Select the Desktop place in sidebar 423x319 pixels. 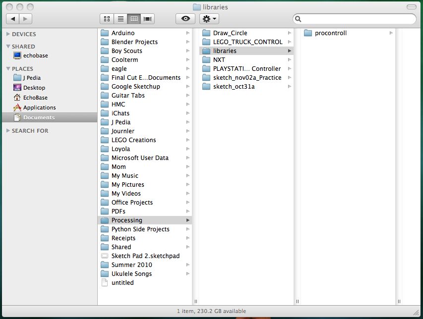(34, 88)
